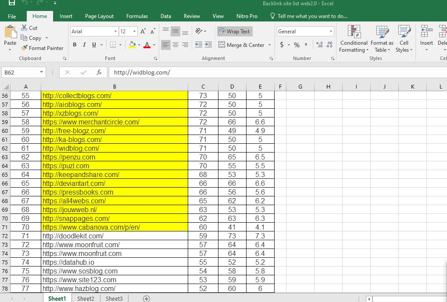Screen dimensions: 447x302
Task: Open the Arial font name dropdown
Action: (x=116, y=32)
